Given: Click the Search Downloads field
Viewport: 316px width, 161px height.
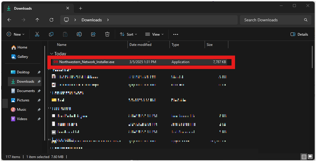Looking at the screenshot, I should click(272, 20).
